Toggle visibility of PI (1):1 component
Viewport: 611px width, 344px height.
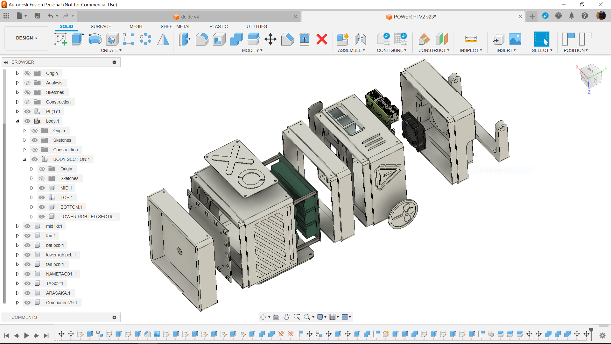point(28,111)
